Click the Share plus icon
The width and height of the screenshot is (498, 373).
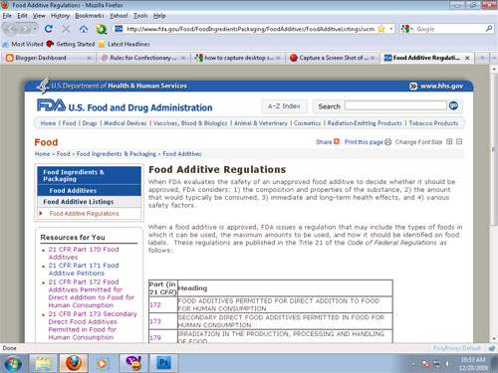pyautogui.click(x=337, y=141)
